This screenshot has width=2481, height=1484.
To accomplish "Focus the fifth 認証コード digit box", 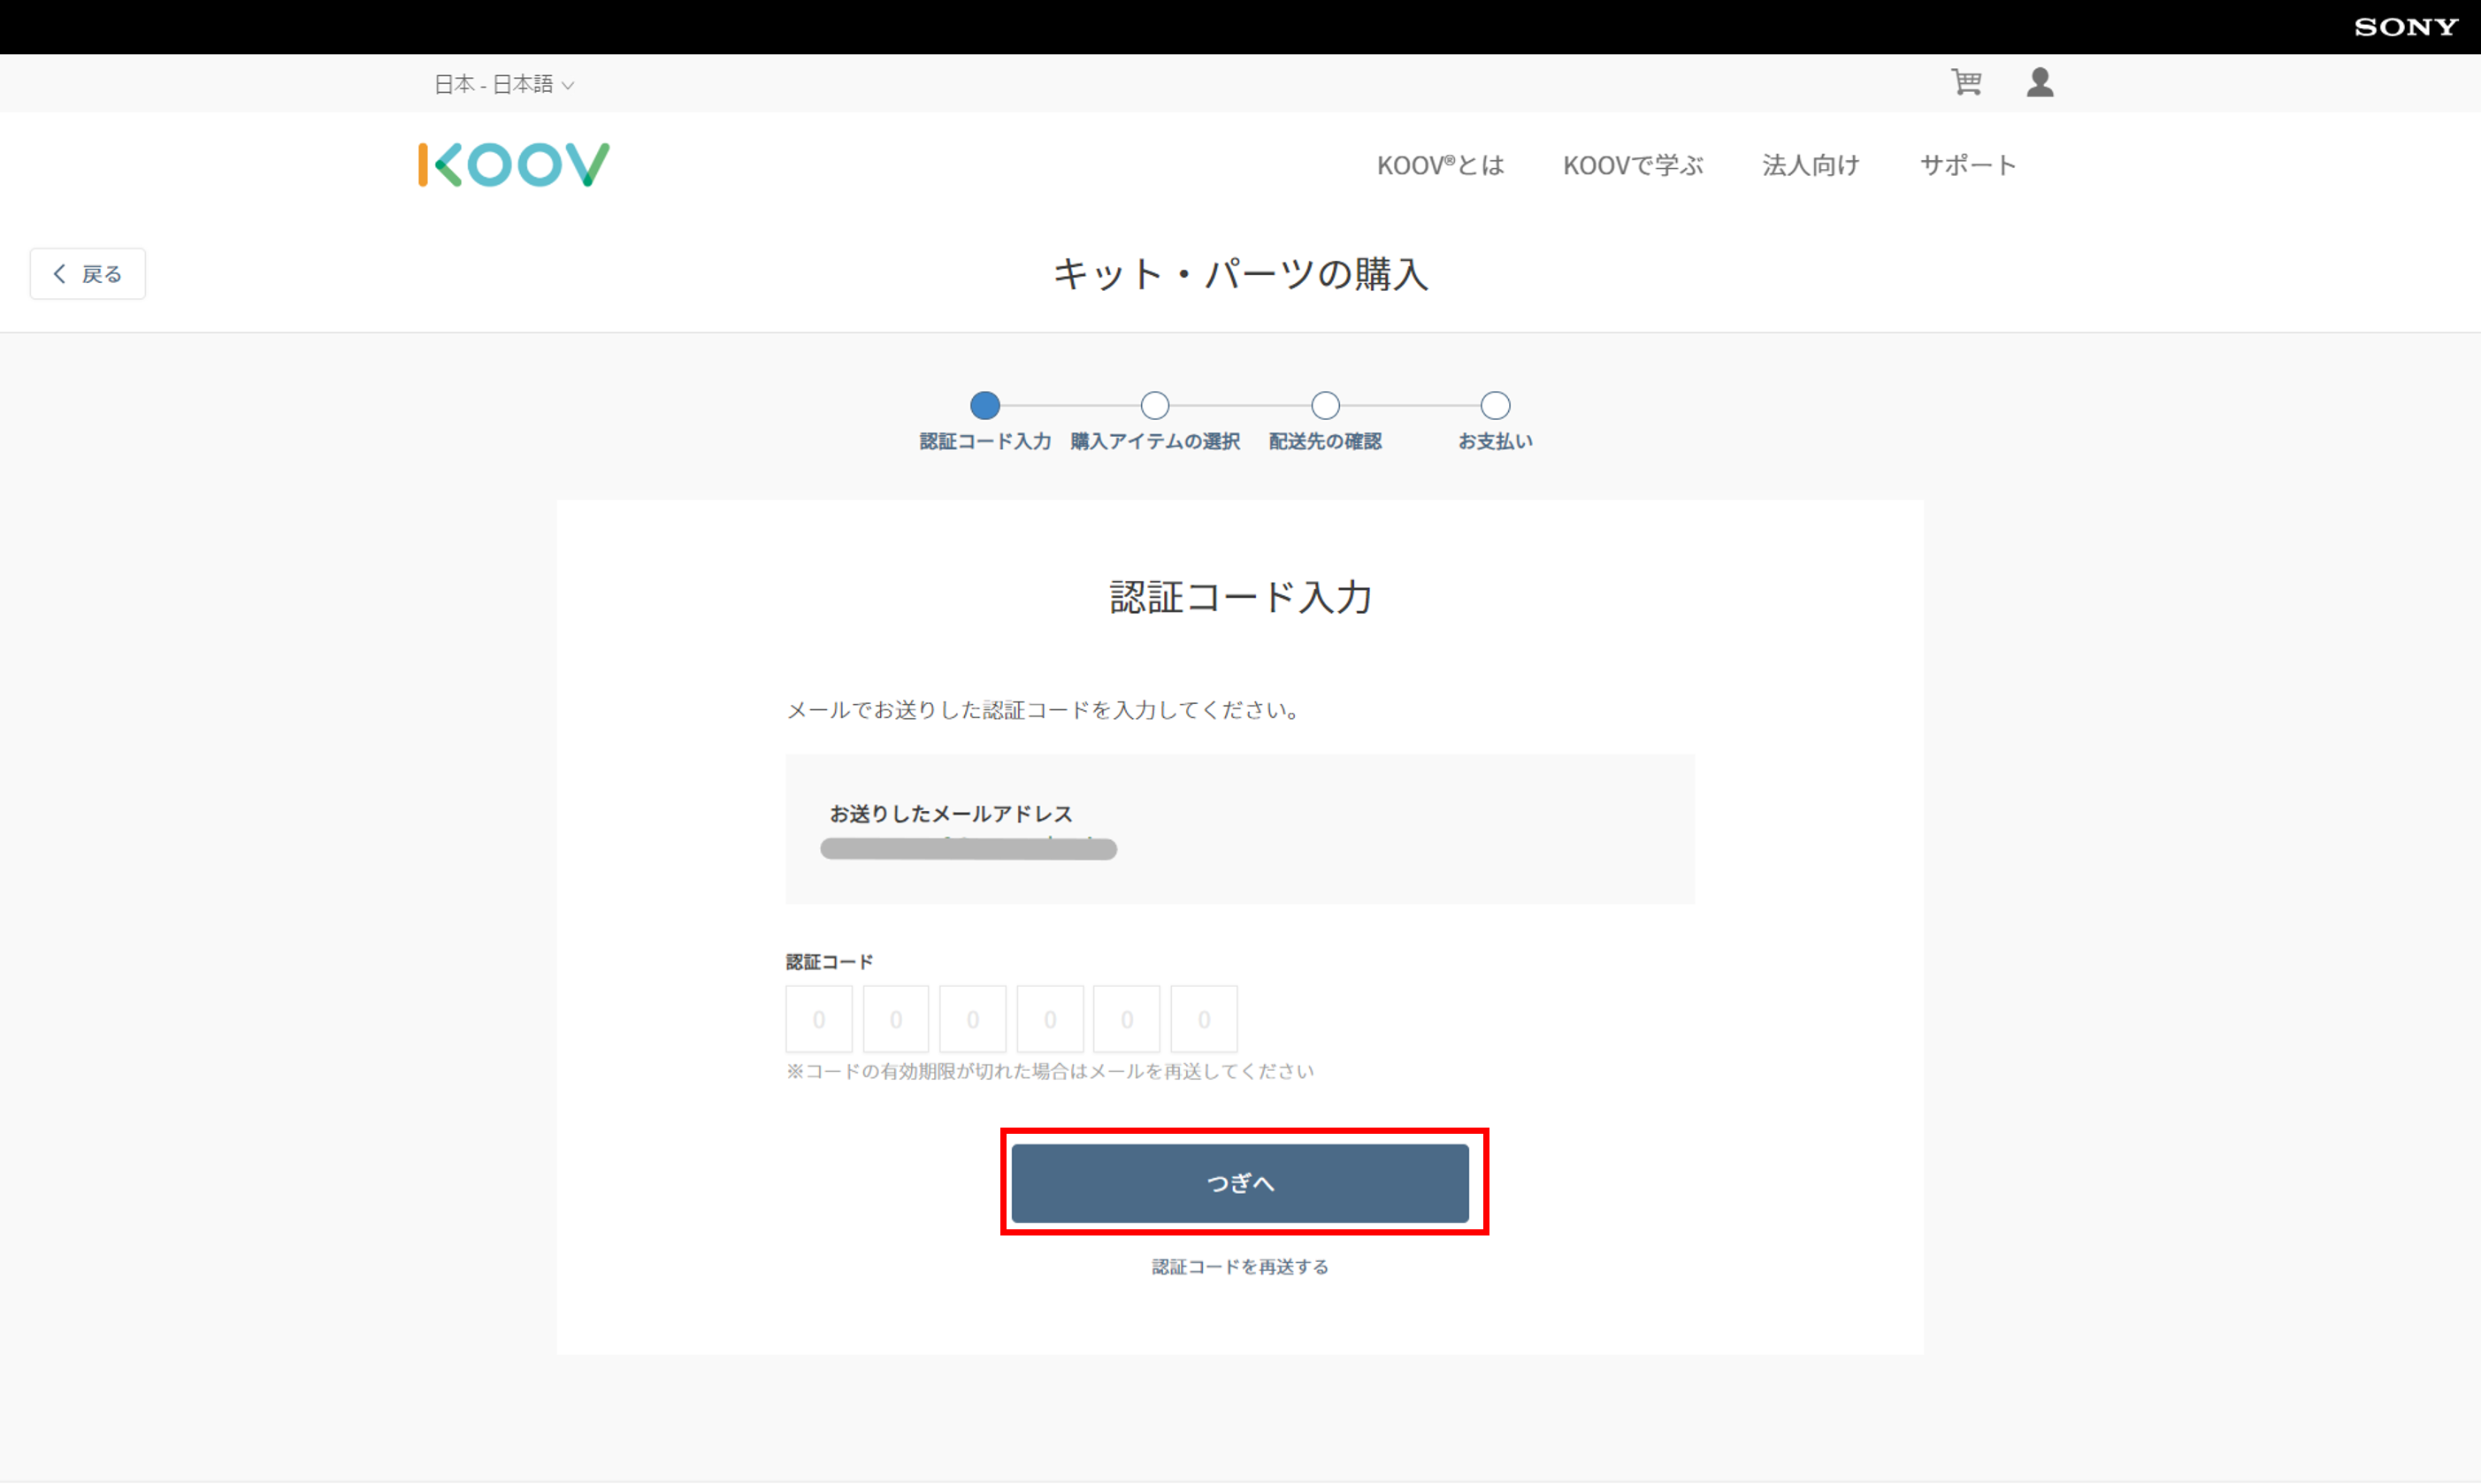I will [1127, 1019].
